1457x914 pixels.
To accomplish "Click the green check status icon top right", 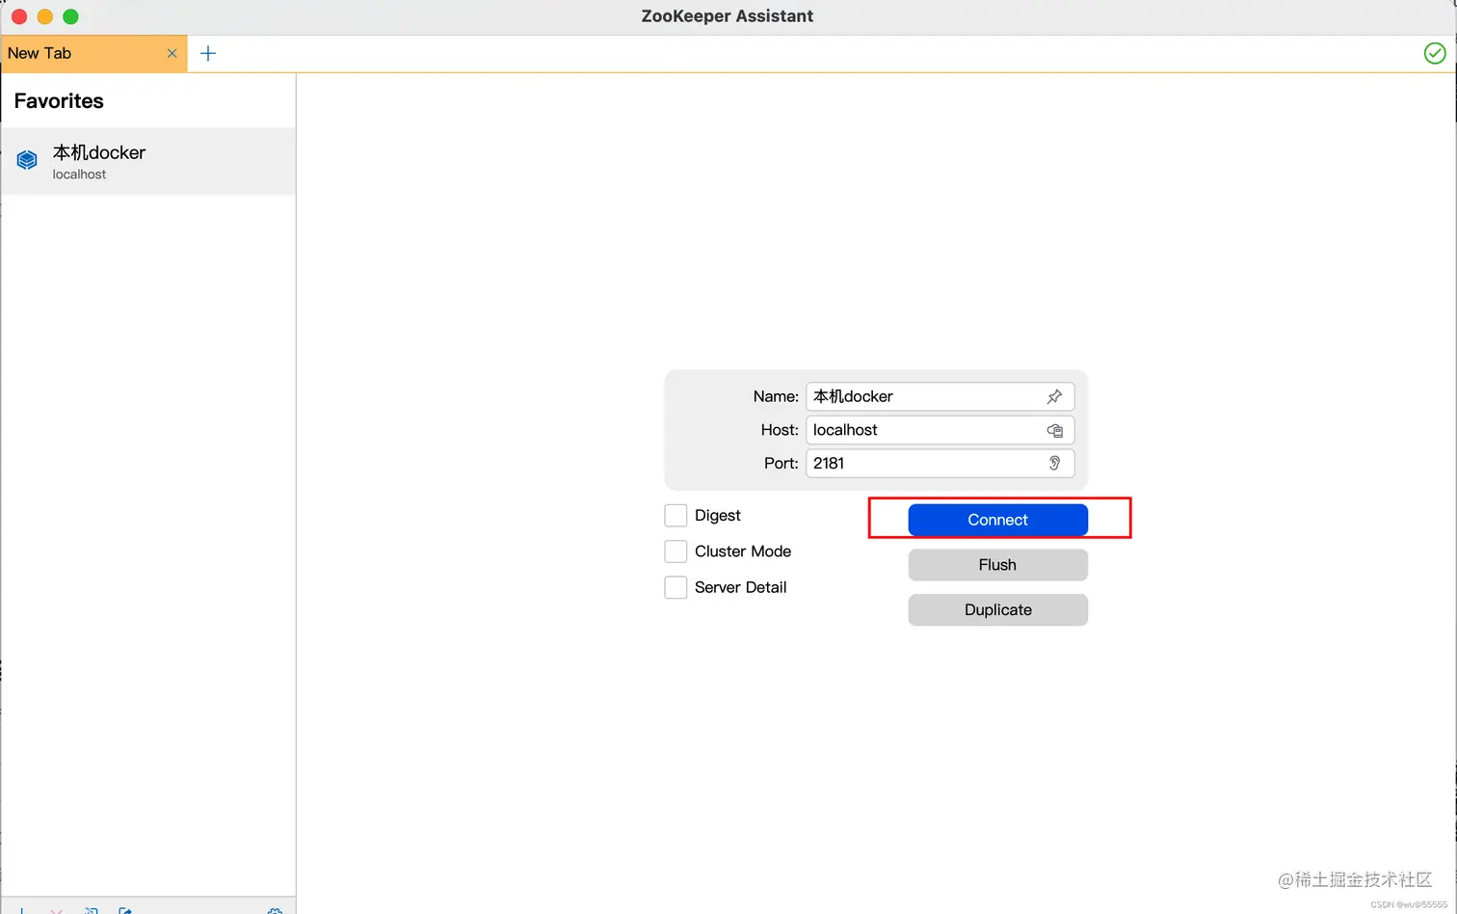I will [1435, 53].
